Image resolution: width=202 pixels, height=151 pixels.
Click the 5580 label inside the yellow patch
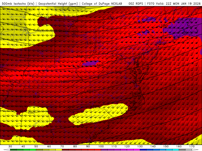(x=31, y=112)
